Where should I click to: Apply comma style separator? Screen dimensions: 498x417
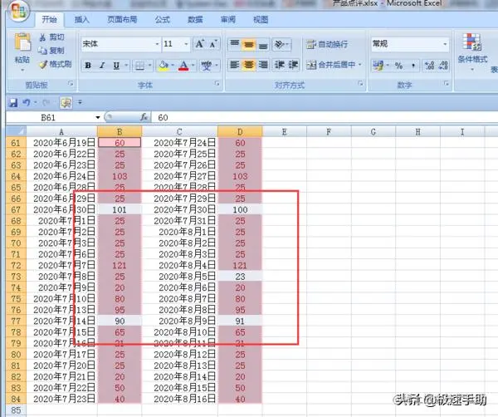[x=413, y=66]
